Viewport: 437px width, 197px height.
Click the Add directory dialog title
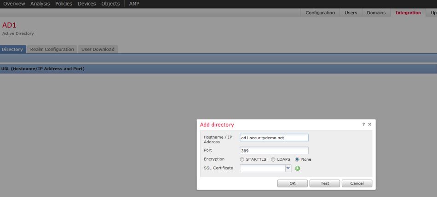point(217,124)
